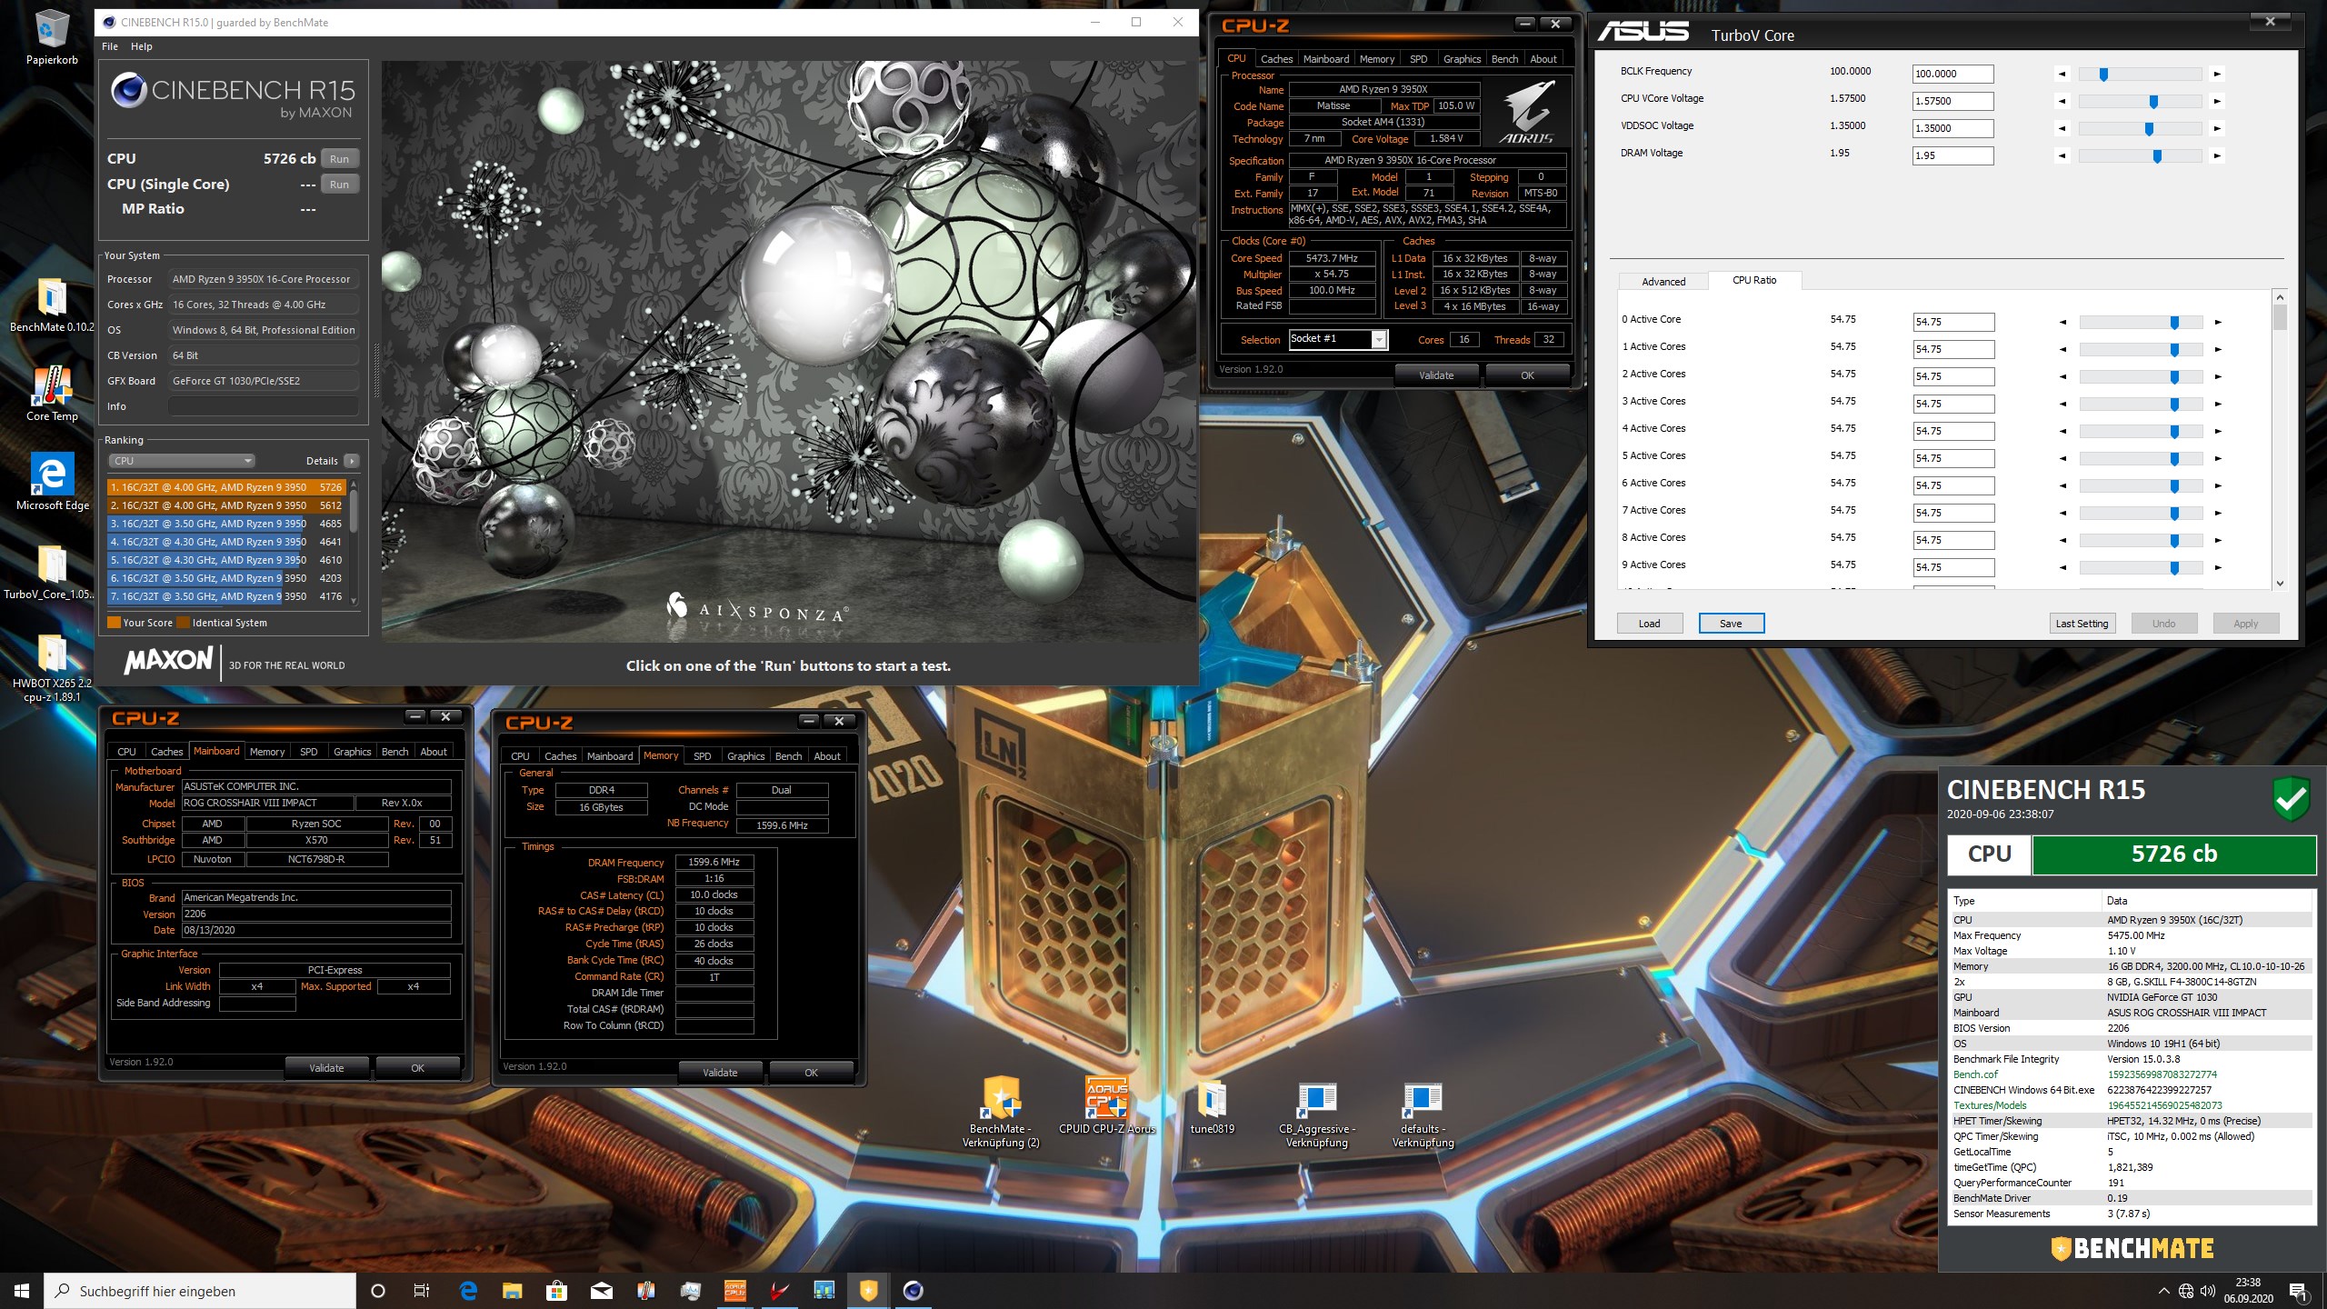Image resolution: width=2327 pixels, height=1309 pixels.
Task: Open SPD tab in memory CPU-Z window
Action: [x=702, y=756]
